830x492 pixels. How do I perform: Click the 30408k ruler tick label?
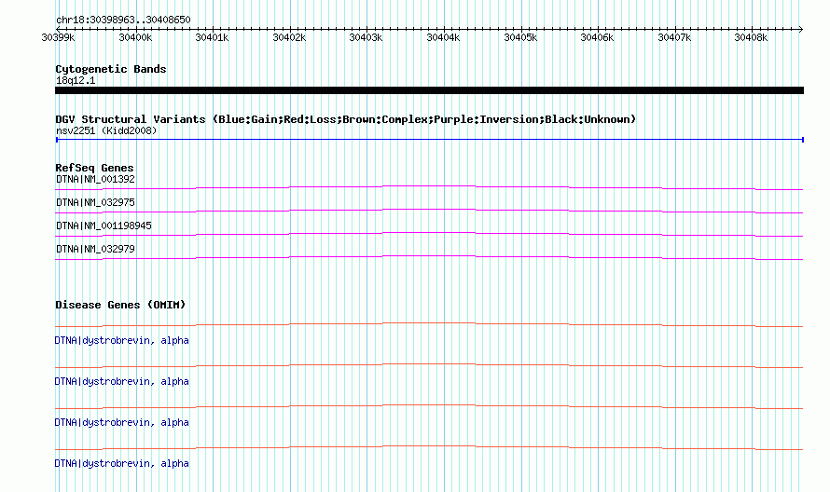click(751, 37)
